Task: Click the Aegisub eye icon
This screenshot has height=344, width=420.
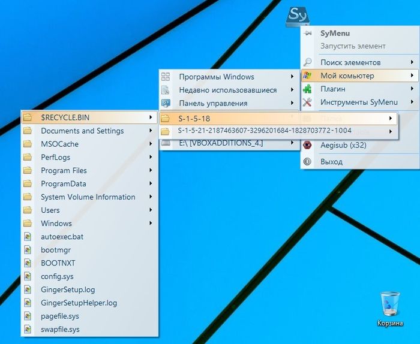Action: tap(307, 145)
